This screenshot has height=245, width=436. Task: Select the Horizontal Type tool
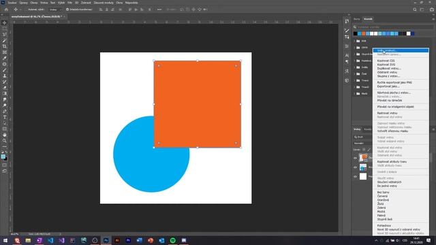5,117
